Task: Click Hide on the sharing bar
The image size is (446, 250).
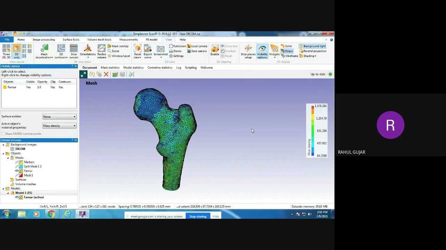Action: [216, 217]
